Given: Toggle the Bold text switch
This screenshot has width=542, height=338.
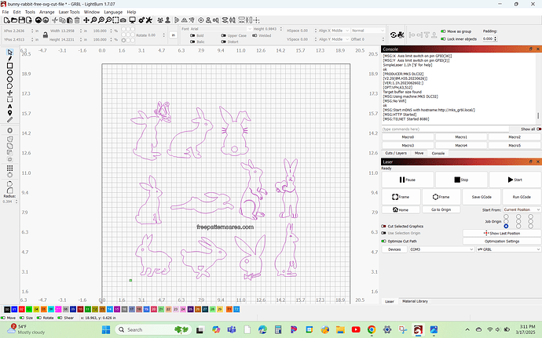Looking at the screenshot, I should click(x=192, y=35).
